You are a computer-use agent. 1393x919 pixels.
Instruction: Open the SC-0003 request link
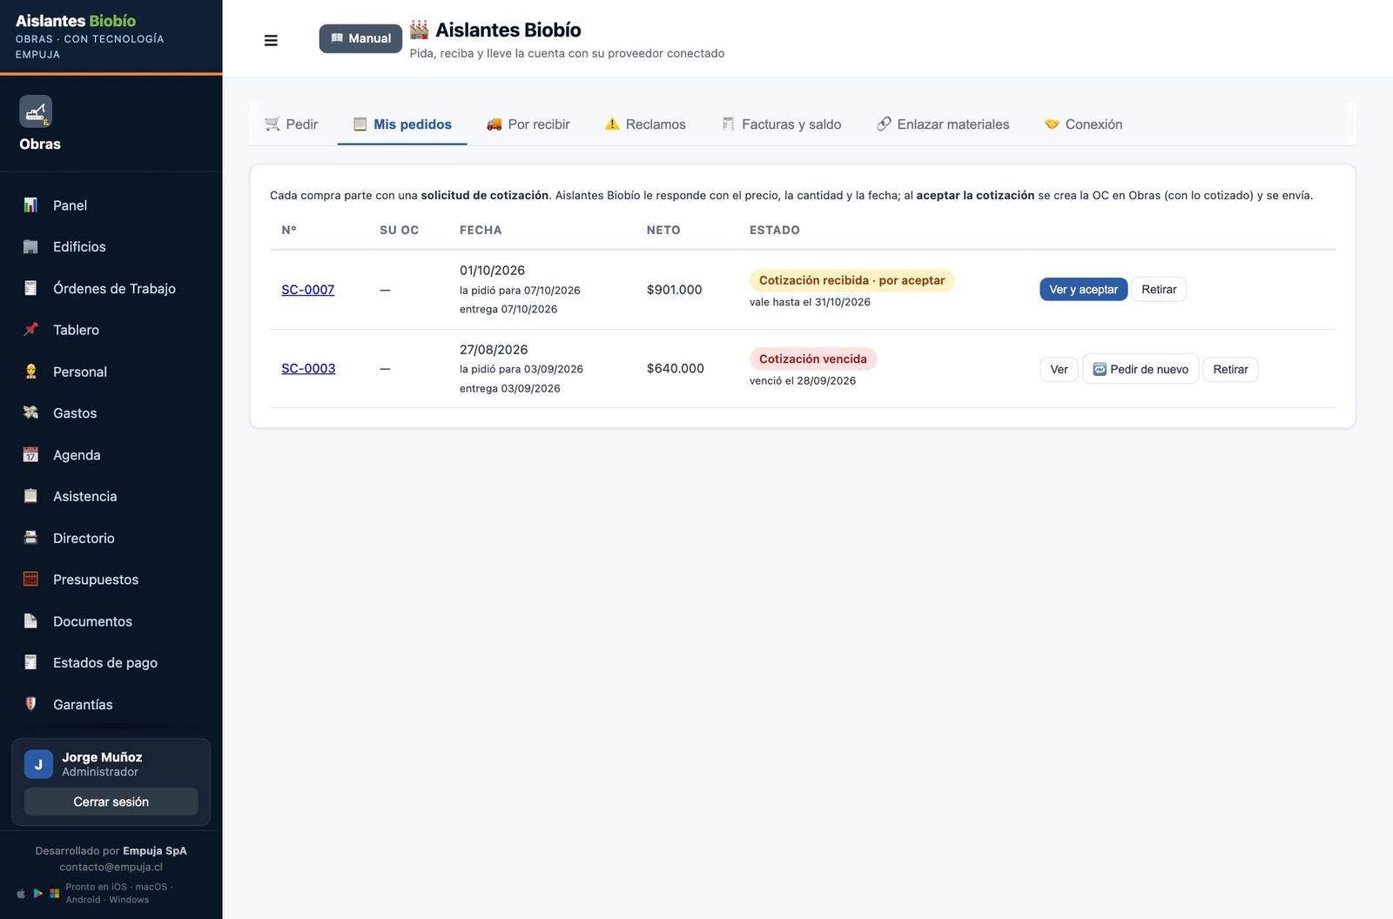click(308, 368)
